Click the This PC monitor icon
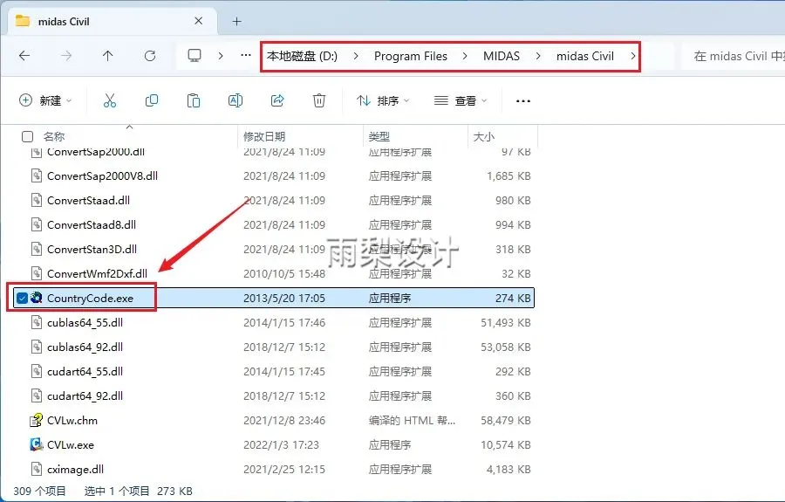Viewport: 785px width, 502px height. click(x=195, y=55)
